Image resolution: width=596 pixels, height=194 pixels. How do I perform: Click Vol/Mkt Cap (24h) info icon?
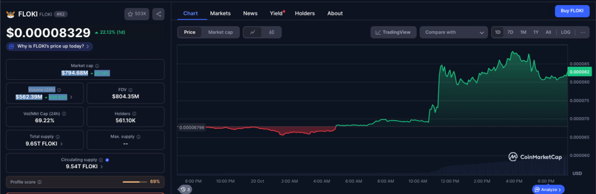pos(64,113)
